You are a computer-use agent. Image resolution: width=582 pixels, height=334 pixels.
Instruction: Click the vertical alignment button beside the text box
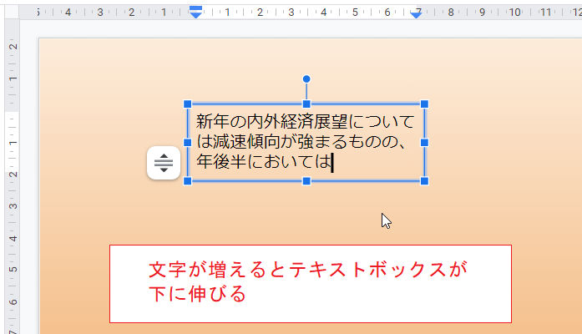pos(164,163)
